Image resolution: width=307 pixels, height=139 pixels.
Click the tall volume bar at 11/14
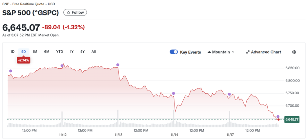(174, 118)
